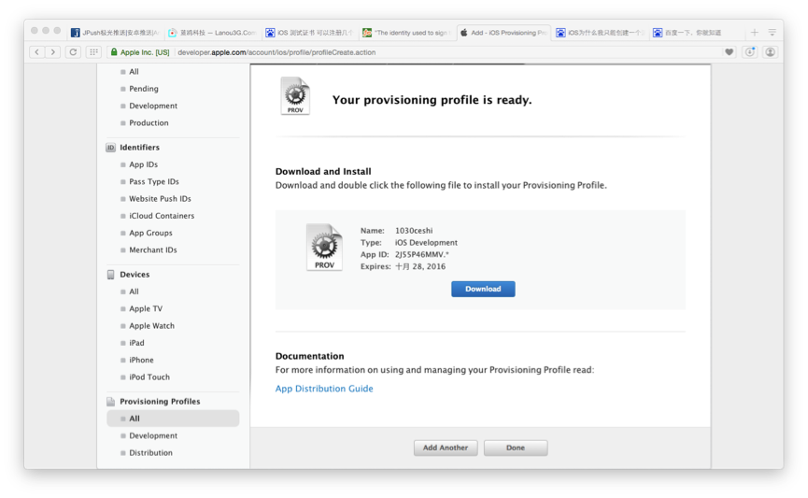Open the App Distribution Guide link
The width and height of the screenshot is (808, 498).
[x=324, y=389]
